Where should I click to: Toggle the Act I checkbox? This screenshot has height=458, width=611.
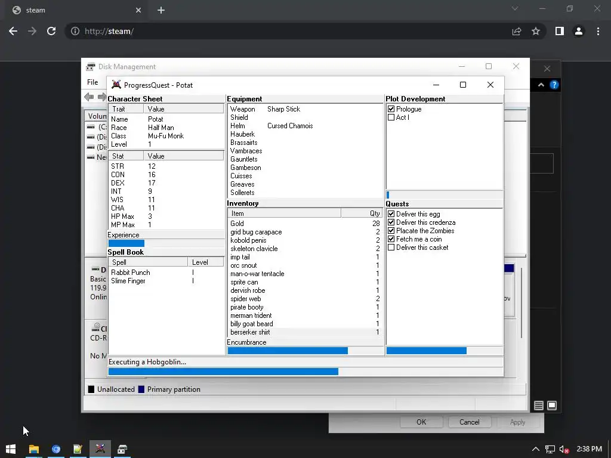tap(391, 117)
